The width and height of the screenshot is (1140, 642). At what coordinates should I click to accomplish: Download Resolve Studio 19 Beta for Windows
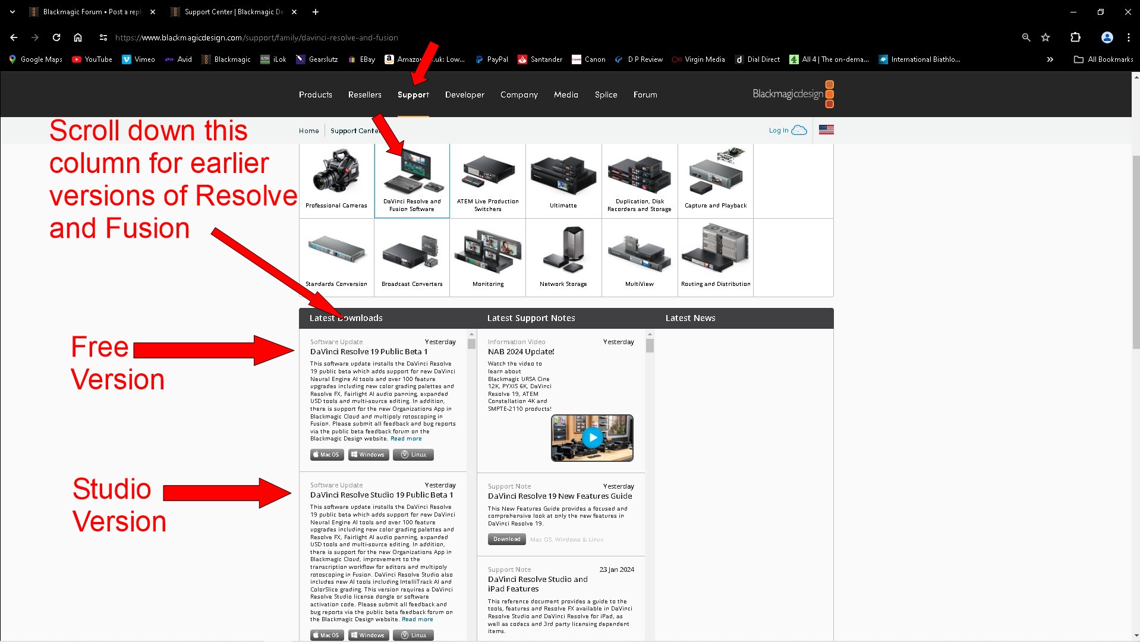[x=369, y=635]
